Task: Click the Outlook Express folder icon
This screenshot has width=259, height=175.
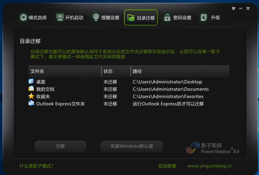Action: (31, 103)
